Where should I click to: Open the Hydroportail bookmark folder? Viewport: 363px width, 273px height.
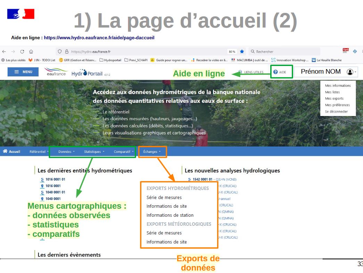[110, 60]
